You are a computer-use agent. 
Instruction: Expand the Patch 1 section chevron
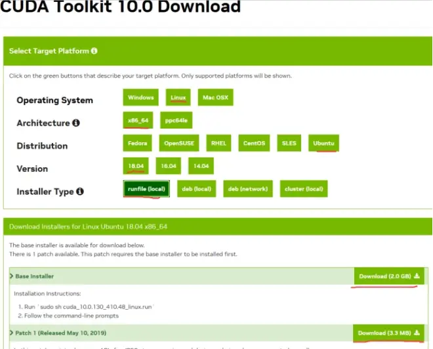click(x=11, y=333)
